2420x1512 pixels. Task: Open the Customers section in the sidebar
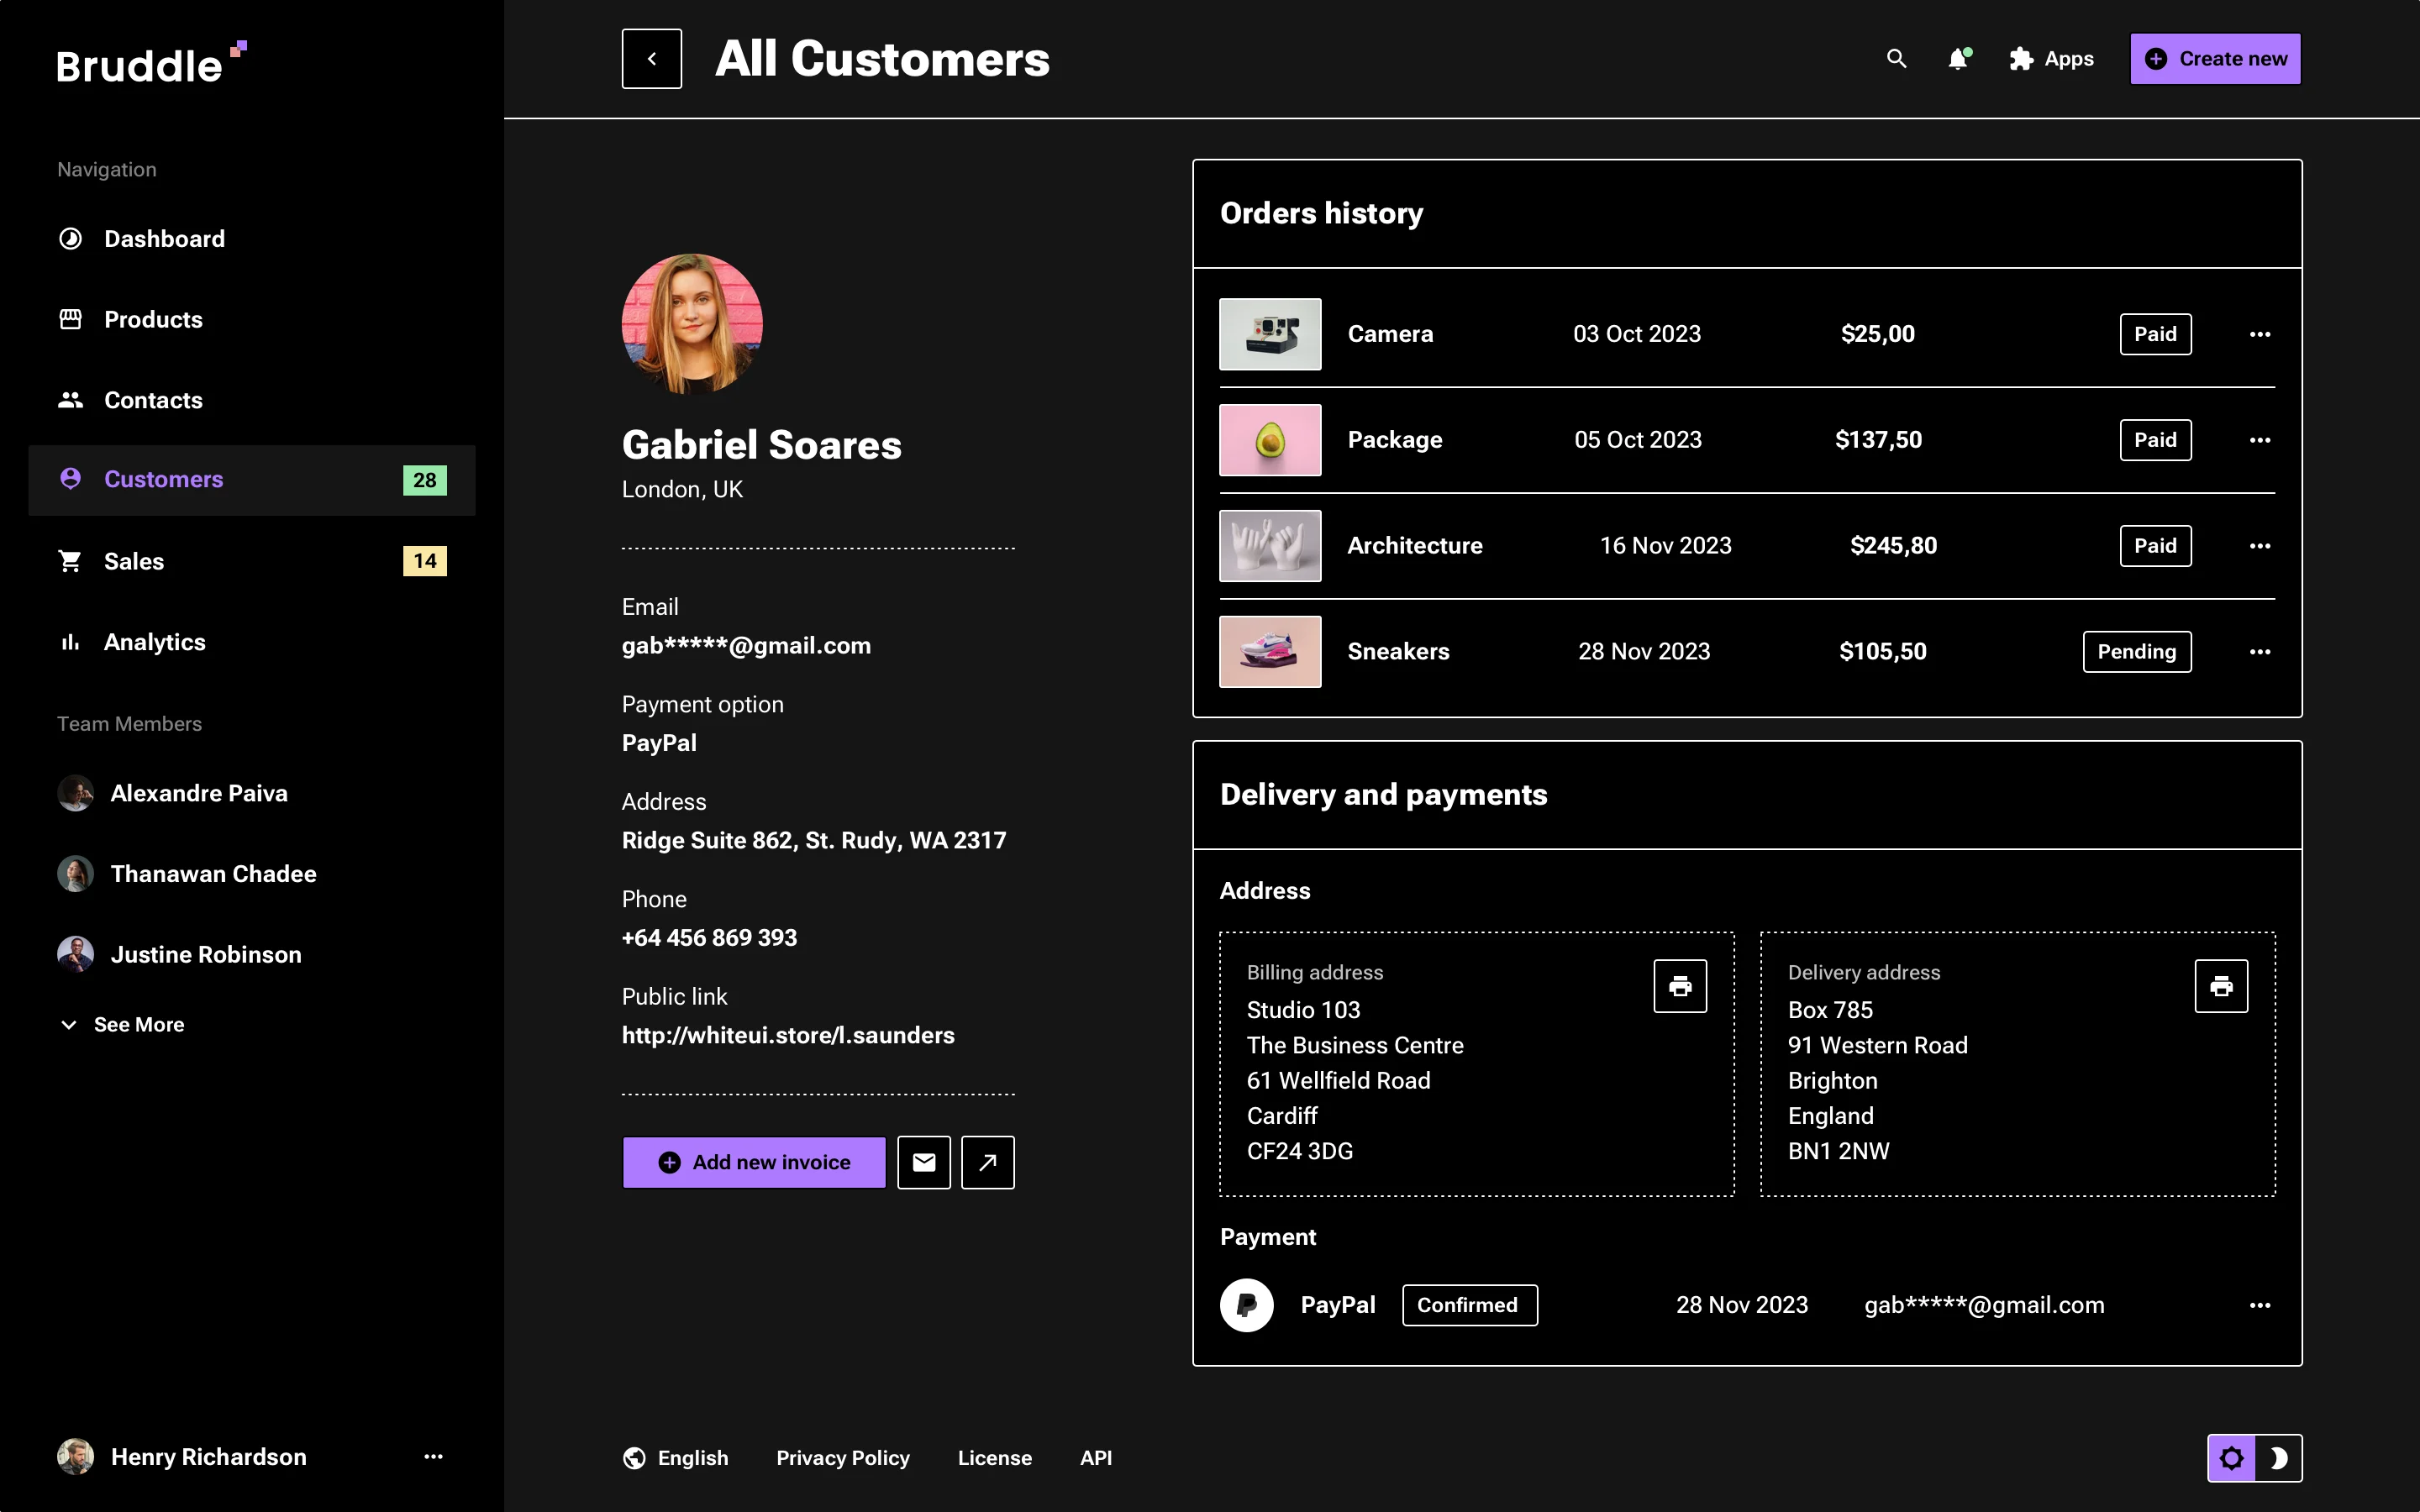point(163,479)
